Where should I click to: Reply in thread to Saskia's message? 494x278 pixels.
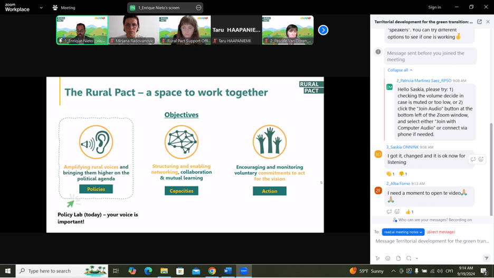(x=473, y=160)
